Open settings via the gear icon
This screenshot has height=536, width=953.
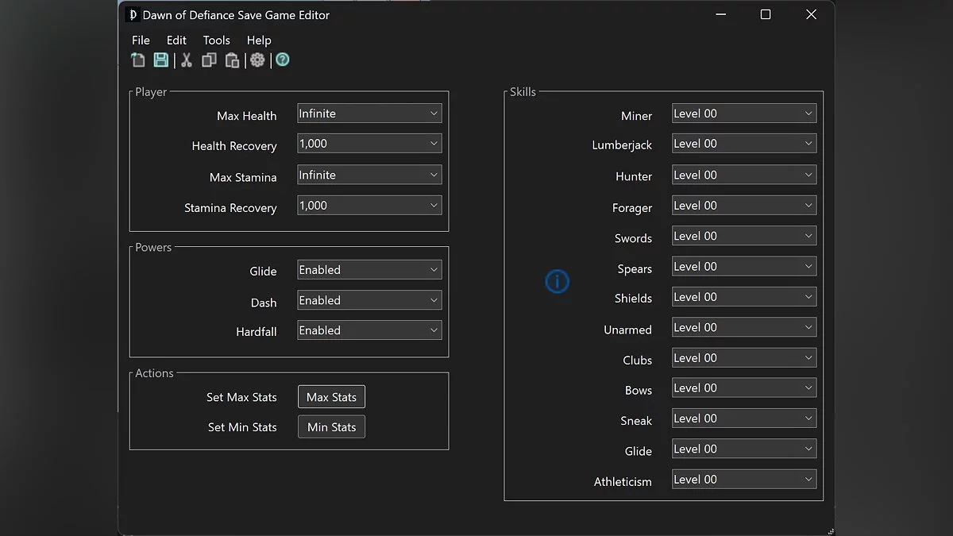pos(257,60)
